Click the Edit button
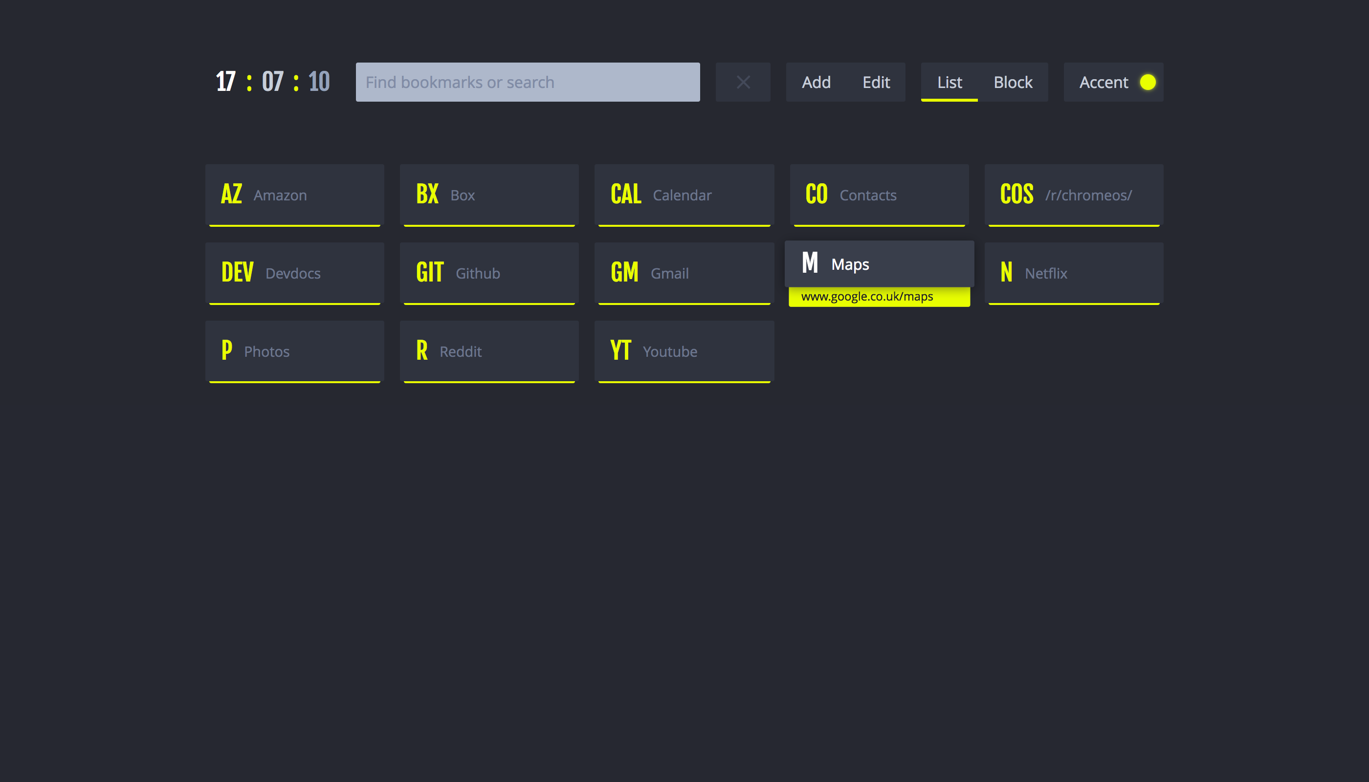Viewport: 1369px width, 782px height. point(876,82)
